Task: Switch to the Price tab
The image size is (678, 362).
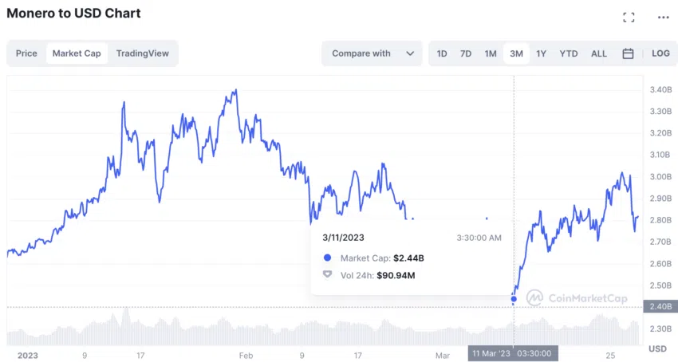Action: [x=26, y=53]
